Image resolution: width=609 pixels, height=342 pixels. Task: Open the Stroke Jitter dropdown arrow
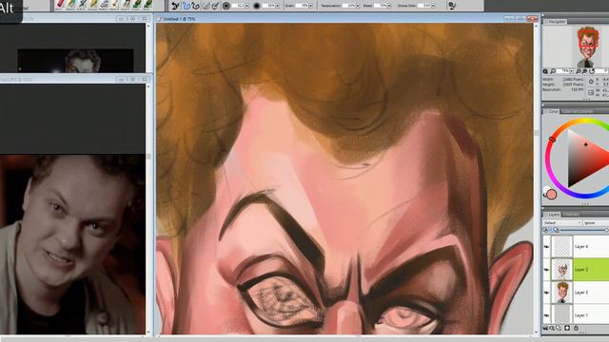[x=434, y=6]
